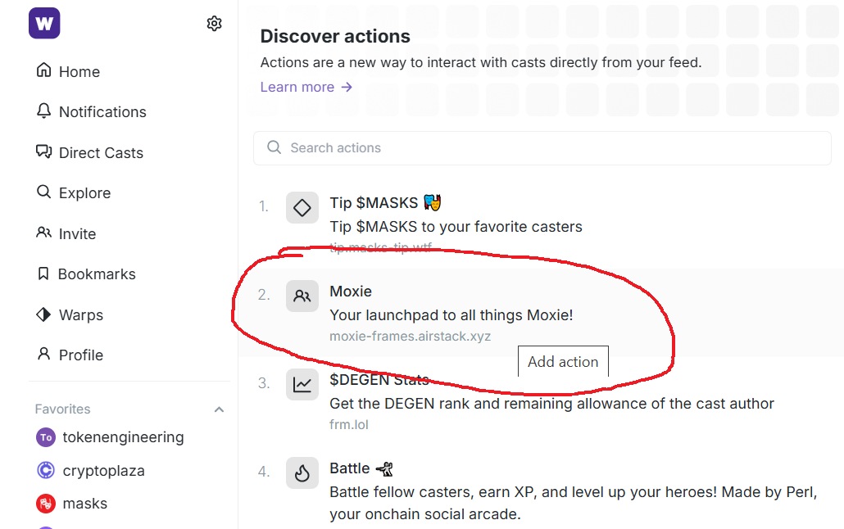Click the Moxie people icon

[x=302, y=296]
